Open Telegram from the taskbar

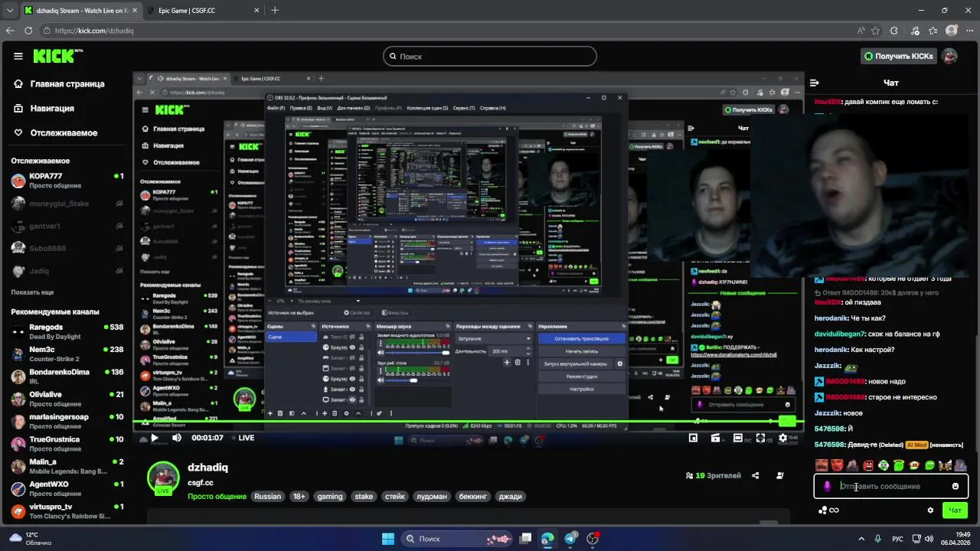coord(570,538)
